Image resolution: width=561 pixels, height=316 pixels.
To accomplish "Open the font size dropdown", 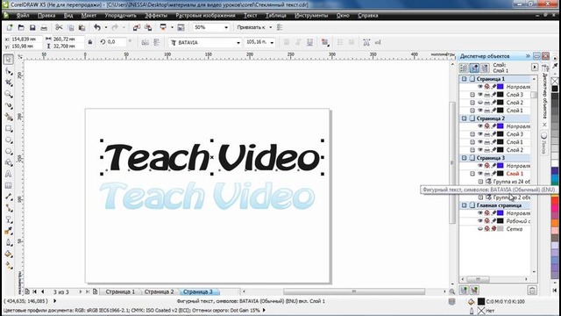I will point(273,43).
